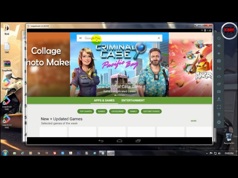Launch Chrome from the taskbar

39,153
